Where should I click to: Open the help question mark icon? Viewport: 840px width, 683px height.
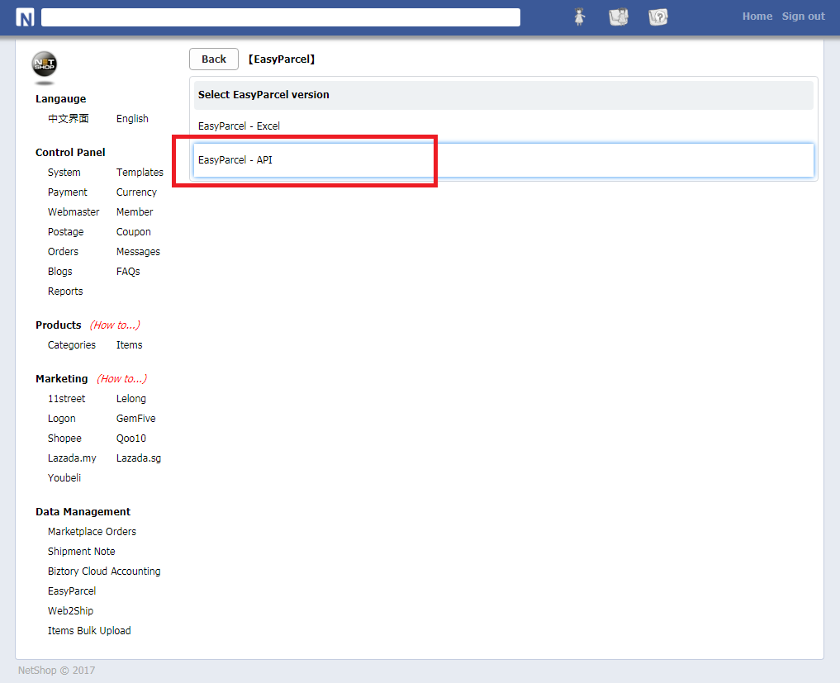point(657,17)
